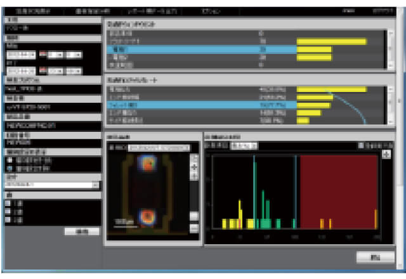Image resolution: width=406 pixels, height=279 pixels.
Task: Open the end time hour dropdown
Action: [56, 71]
